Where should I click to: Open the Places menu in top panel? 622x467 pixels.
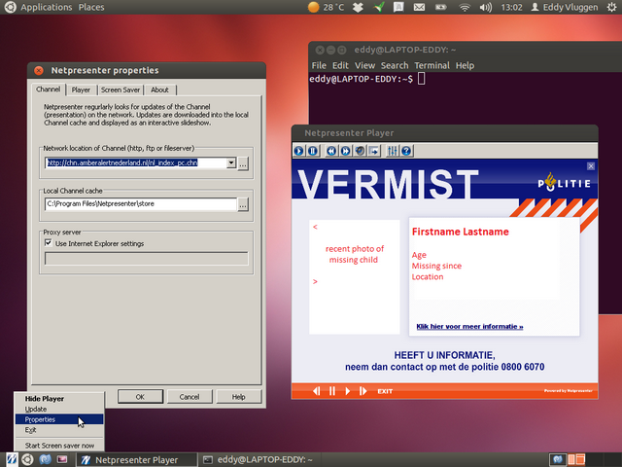click(x=91, y=7)
